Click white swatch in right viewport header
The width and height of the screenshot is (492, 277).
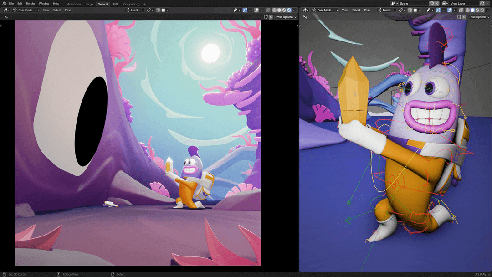tap(415, 10)
